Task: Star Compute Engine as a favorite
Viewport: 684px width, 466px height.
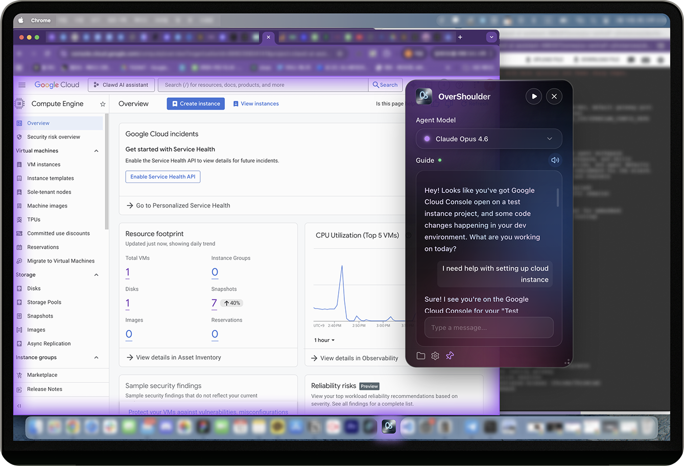Action: click(x=102, y=103)
